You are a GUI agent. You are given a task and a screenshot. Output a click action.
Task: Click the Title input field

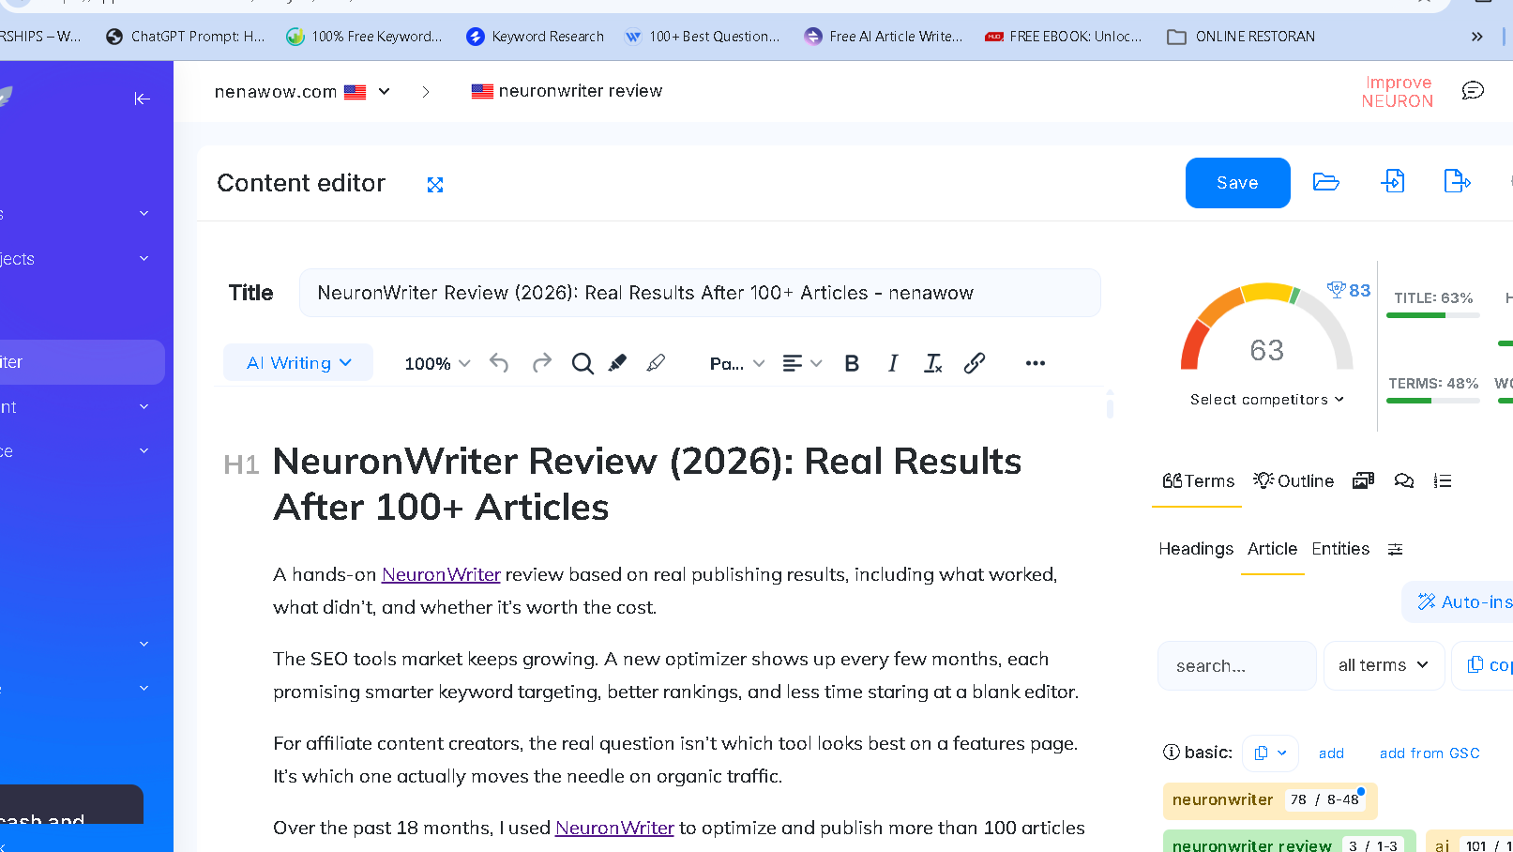click(700, 293)
